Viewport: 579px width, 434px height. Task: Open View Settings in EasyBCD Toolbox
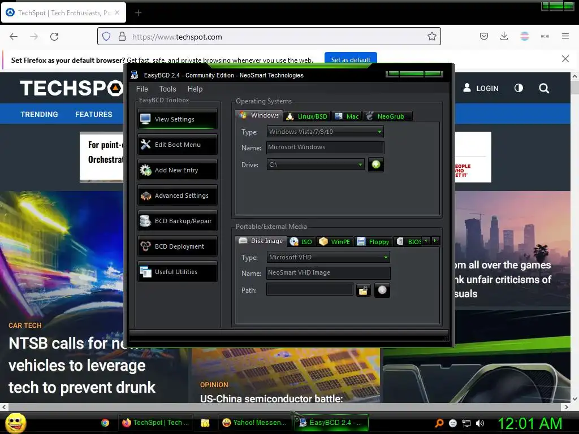coord(178,119)
